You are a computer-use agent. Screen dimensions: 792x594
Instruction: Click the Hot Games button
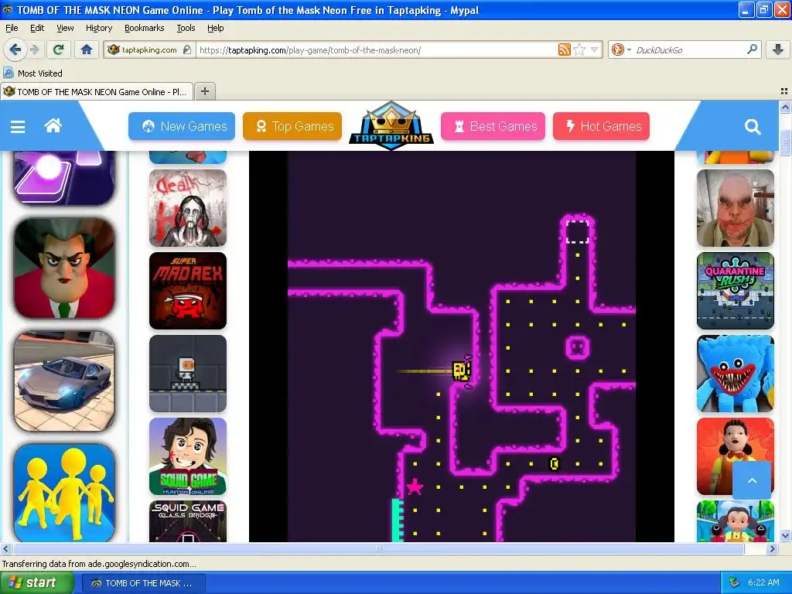601,126
